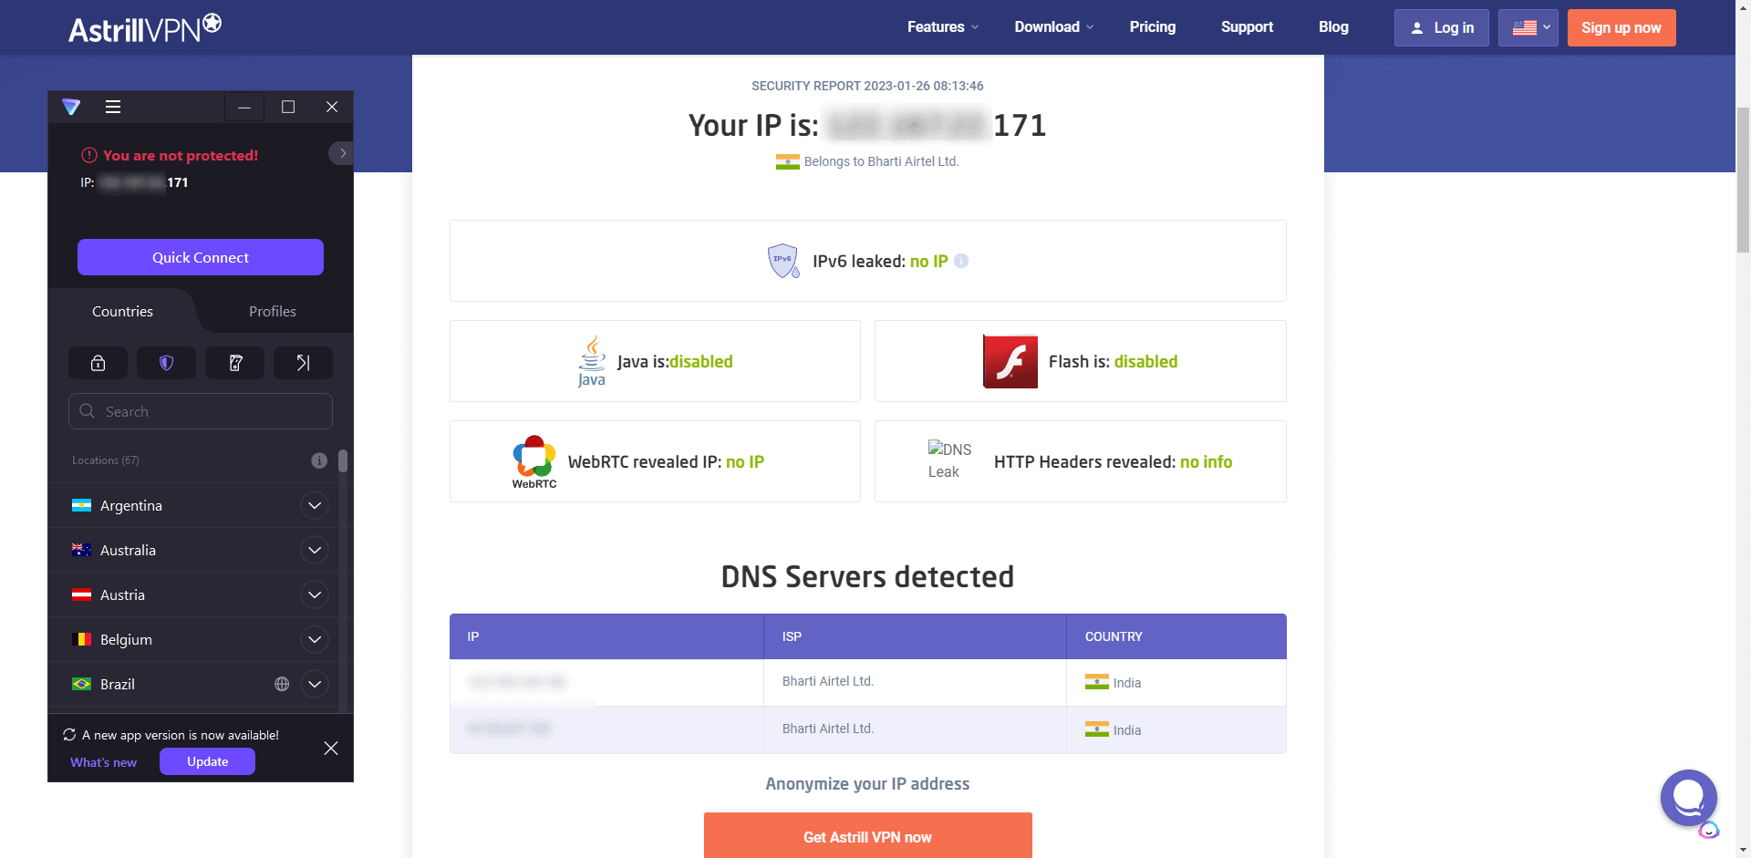The height and width of the screenshot is (858, 1751).
Task: Click the server Search field
Action: point(201,411)
